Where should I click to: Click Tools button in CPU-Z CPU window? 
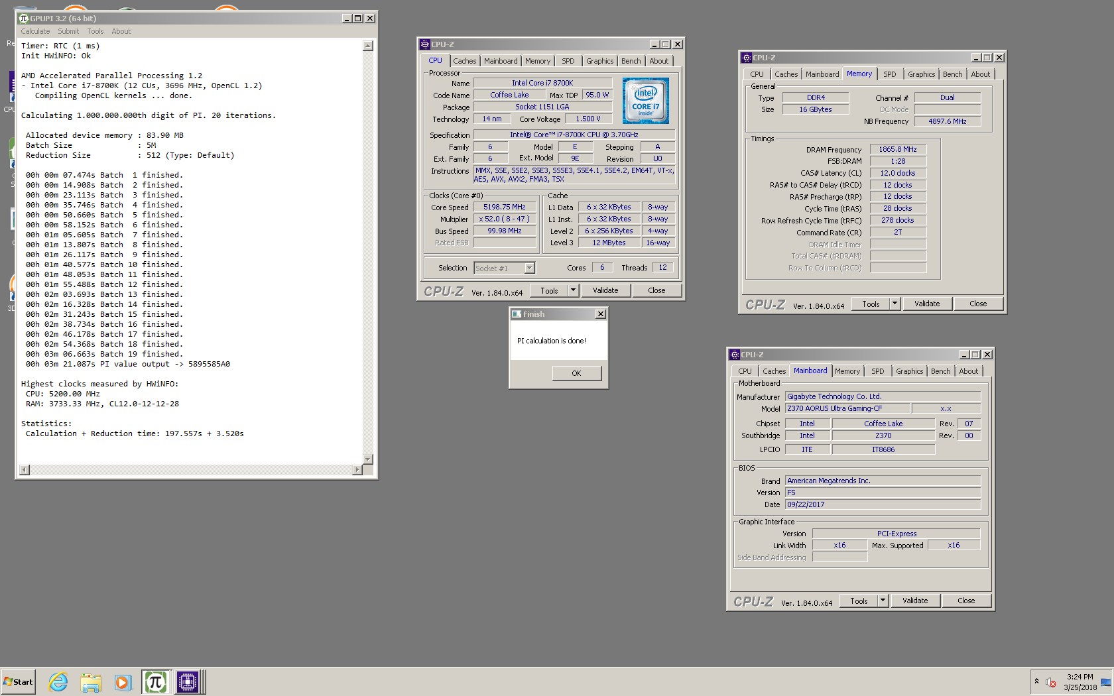click(x=549, y=290)
